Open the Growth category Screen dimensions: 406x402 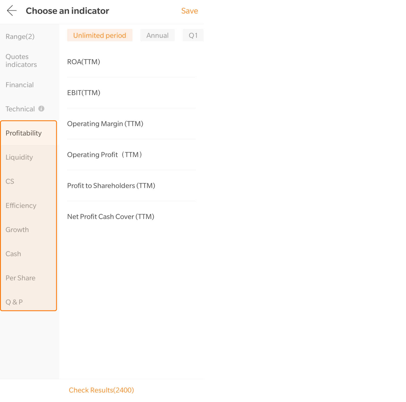click(x=17, y=229)
